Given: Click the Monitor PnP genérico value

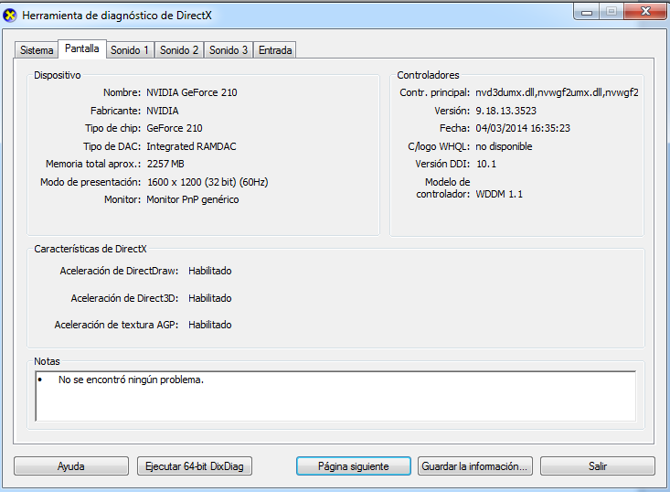Looking at the screenshot, I should coord(192,199).
